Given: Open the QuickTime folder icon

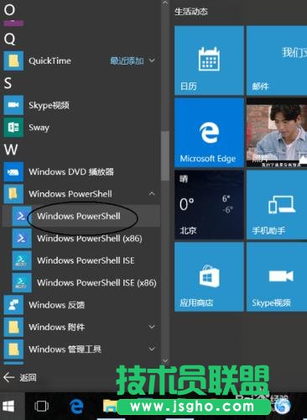Looking at the screenshot, I should [x=13, y=60].
